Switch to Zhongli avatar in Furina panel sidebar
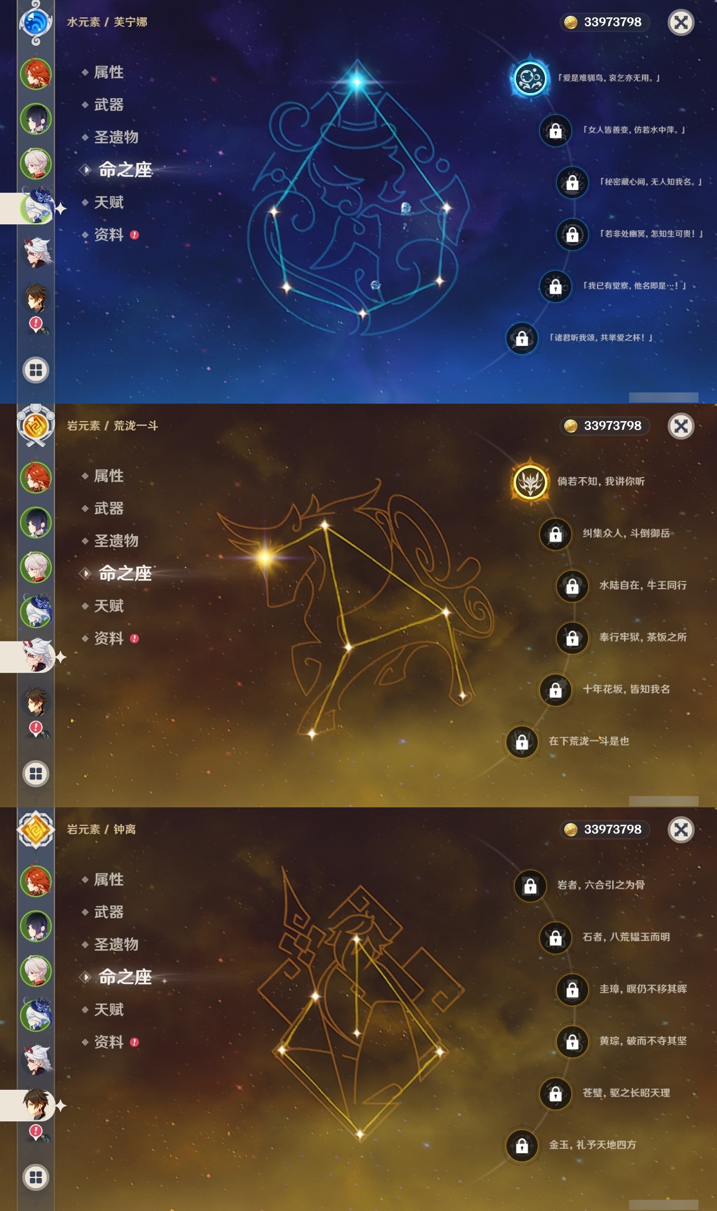The image size is (717, 1211). click(x=36, y=298)
